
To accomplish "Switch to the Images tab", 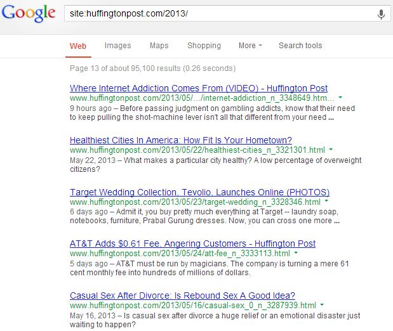I will pos(118,46).
